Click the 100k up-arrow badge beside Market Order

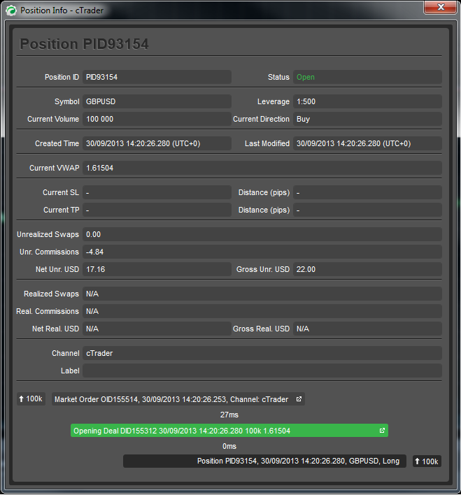(x=31, y=399)
